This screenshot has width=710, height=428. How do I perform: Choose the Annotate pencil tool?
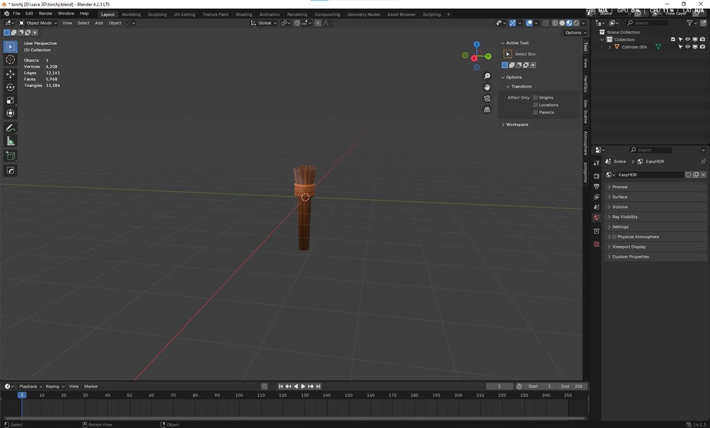(x=10, y=128)
